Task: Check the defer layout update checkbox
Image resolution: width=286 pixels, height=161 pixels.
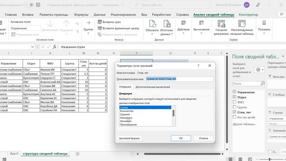Action: (270, 152)
